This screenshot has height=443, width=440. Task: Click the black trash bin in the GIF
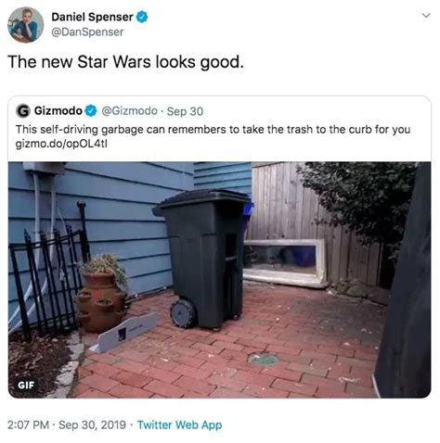(x=202, y=259)
